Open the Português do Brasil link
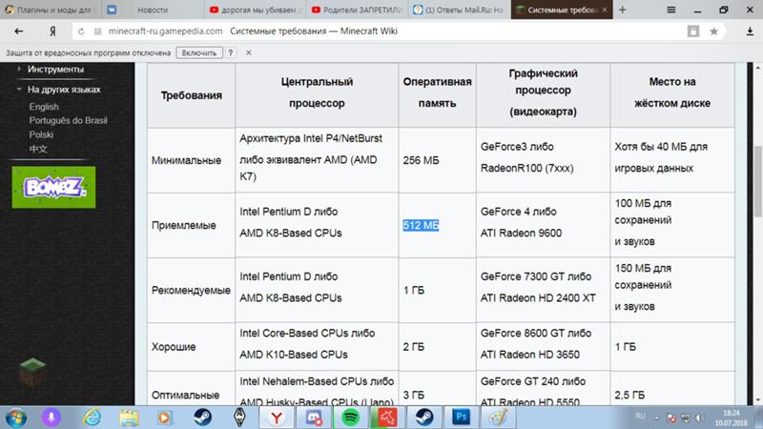Viewport: 763px width, 429px height. click(68, 120)
